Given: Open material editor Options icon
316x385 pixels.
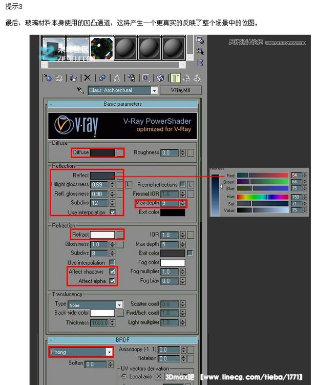Looking at the screenshot, I should tap(200, 40).
